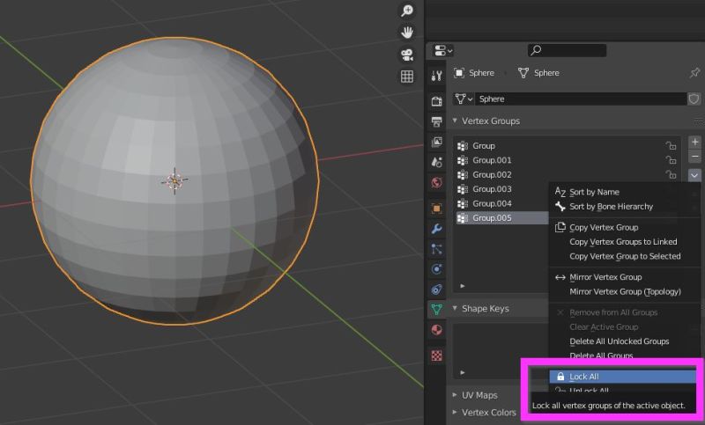
Task: Click the Sphere mesh data breadcrumb
Action: [538, 73]
